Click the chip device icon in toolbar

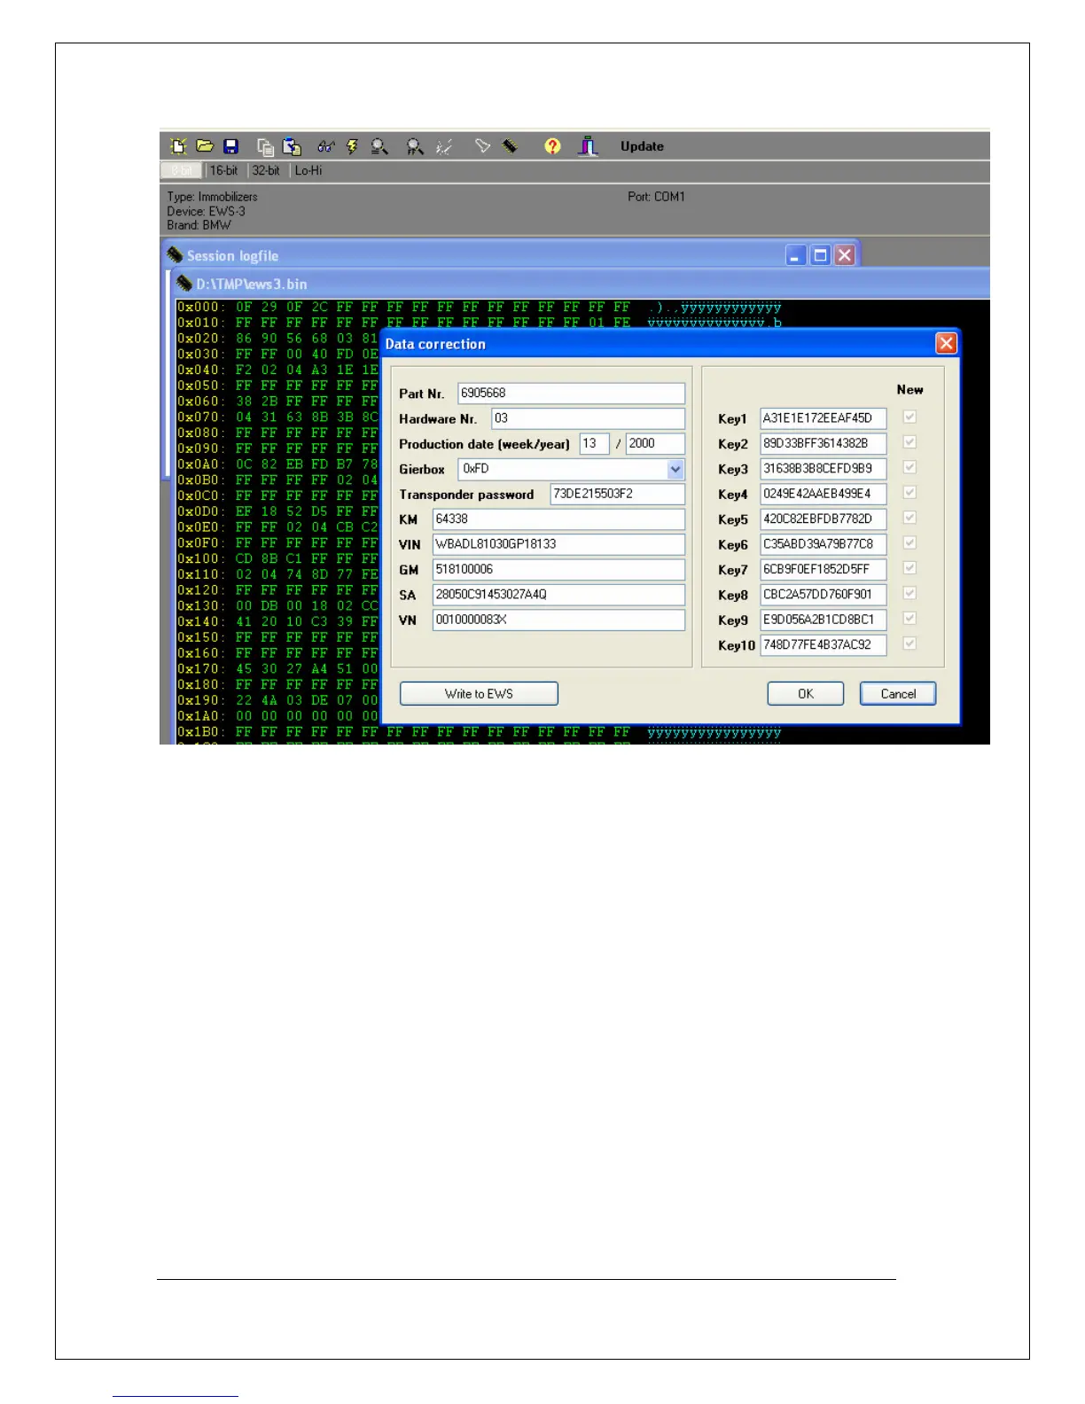pos(510,145)
